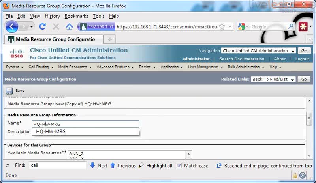This screenshot has height=183, width=316.
Task: Click the Save floppy disk icon
Action: tap(9, 91)
